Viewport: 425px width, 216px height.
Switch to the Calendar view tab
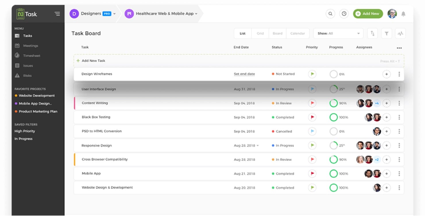[x=297, y=34]
